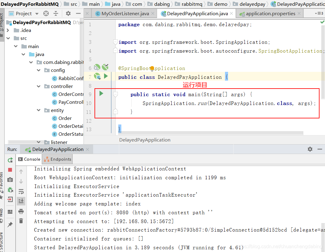Exit the process using the exit icon
This screenshot has width=325, height=252.
(10, 199)
